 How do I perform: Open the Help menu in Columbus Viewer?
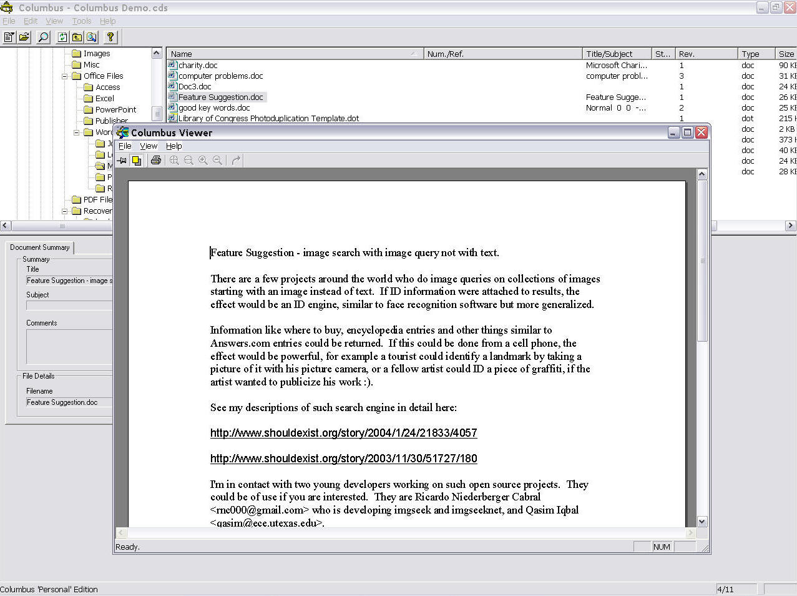tap(174, 146)
